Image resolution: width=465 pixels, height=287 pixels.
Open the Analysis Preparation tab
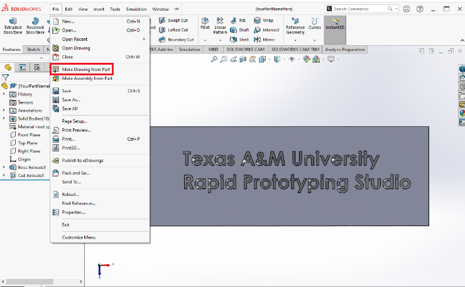point(344,49)
